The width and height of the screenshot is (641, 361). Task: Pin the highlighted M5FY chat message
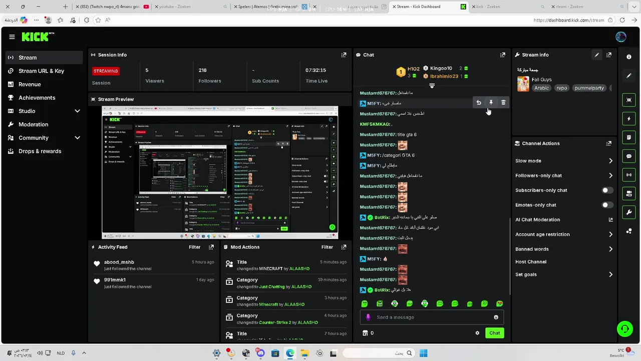(491, 103)
